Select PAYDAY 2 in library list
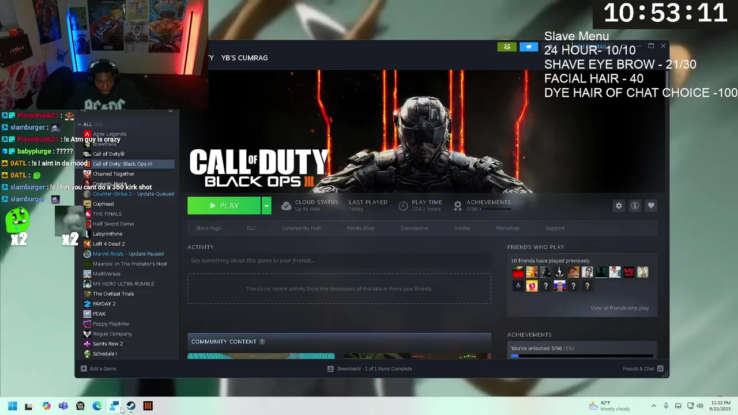The image size is (738, 415). tap(126, 304)
